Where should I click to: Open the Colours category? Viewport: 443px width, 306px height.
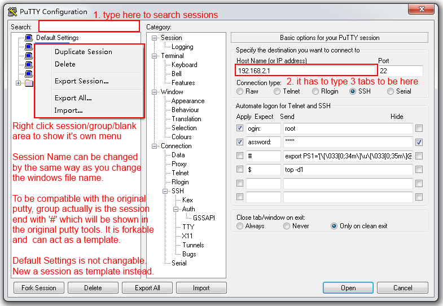181,137
